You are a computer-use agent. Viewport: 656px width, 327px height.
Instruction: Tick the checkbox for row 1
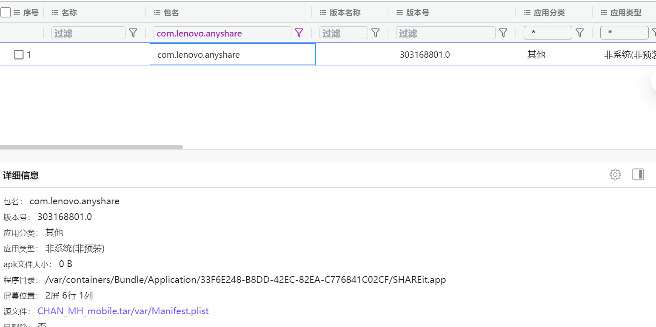point(19,54)
